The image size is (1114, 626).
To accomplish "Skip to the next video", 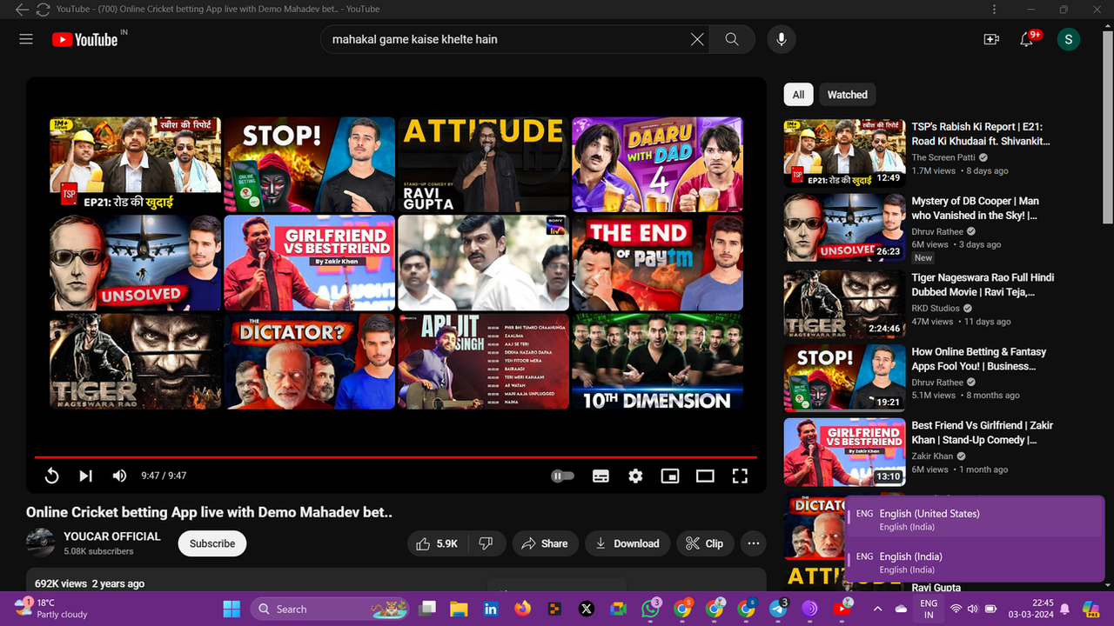I will pos(85,476).
